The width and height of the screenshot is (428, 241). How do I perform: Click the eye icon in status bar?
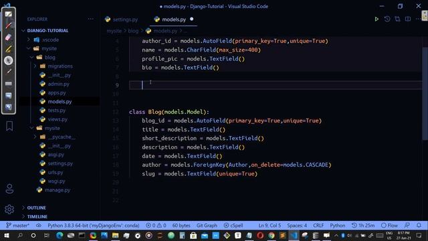(39, 226)
